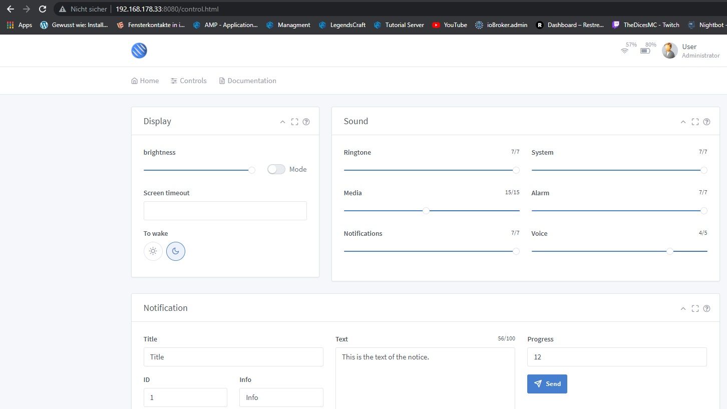Viewport: 727px width, 409px height.
Task: Click the blue striped app logo
Action: (139, 51)
